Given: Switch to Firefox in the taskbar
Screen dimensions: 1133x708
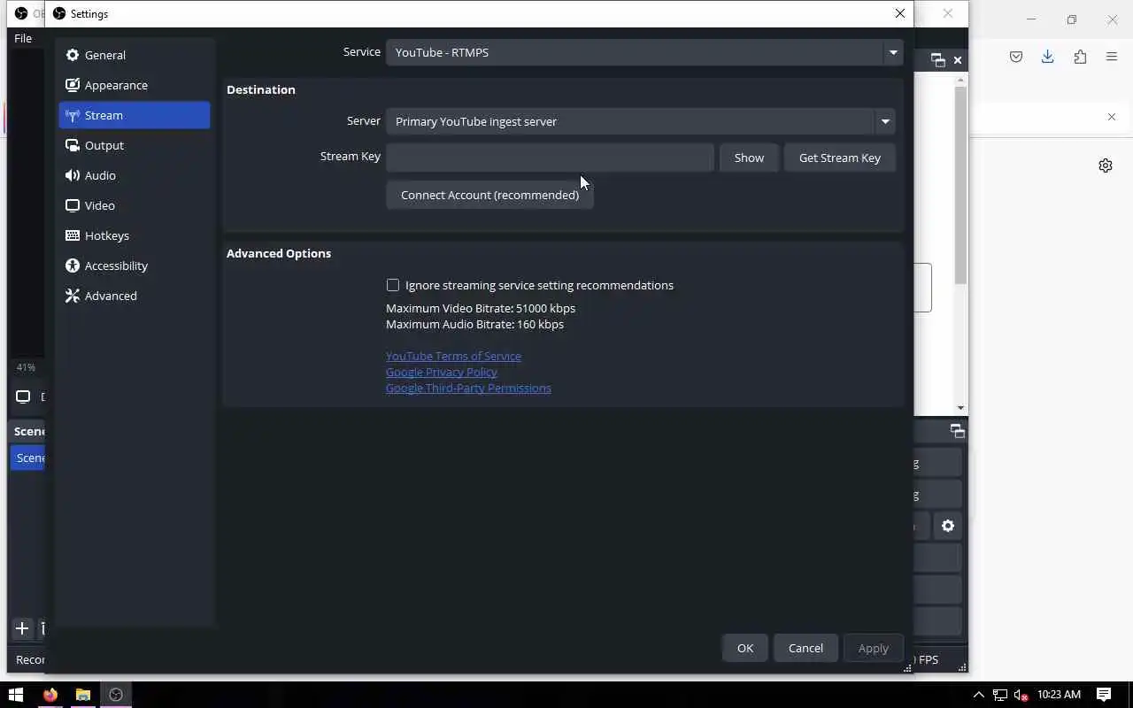Looking at the screenshot, I should coord(50,695).
